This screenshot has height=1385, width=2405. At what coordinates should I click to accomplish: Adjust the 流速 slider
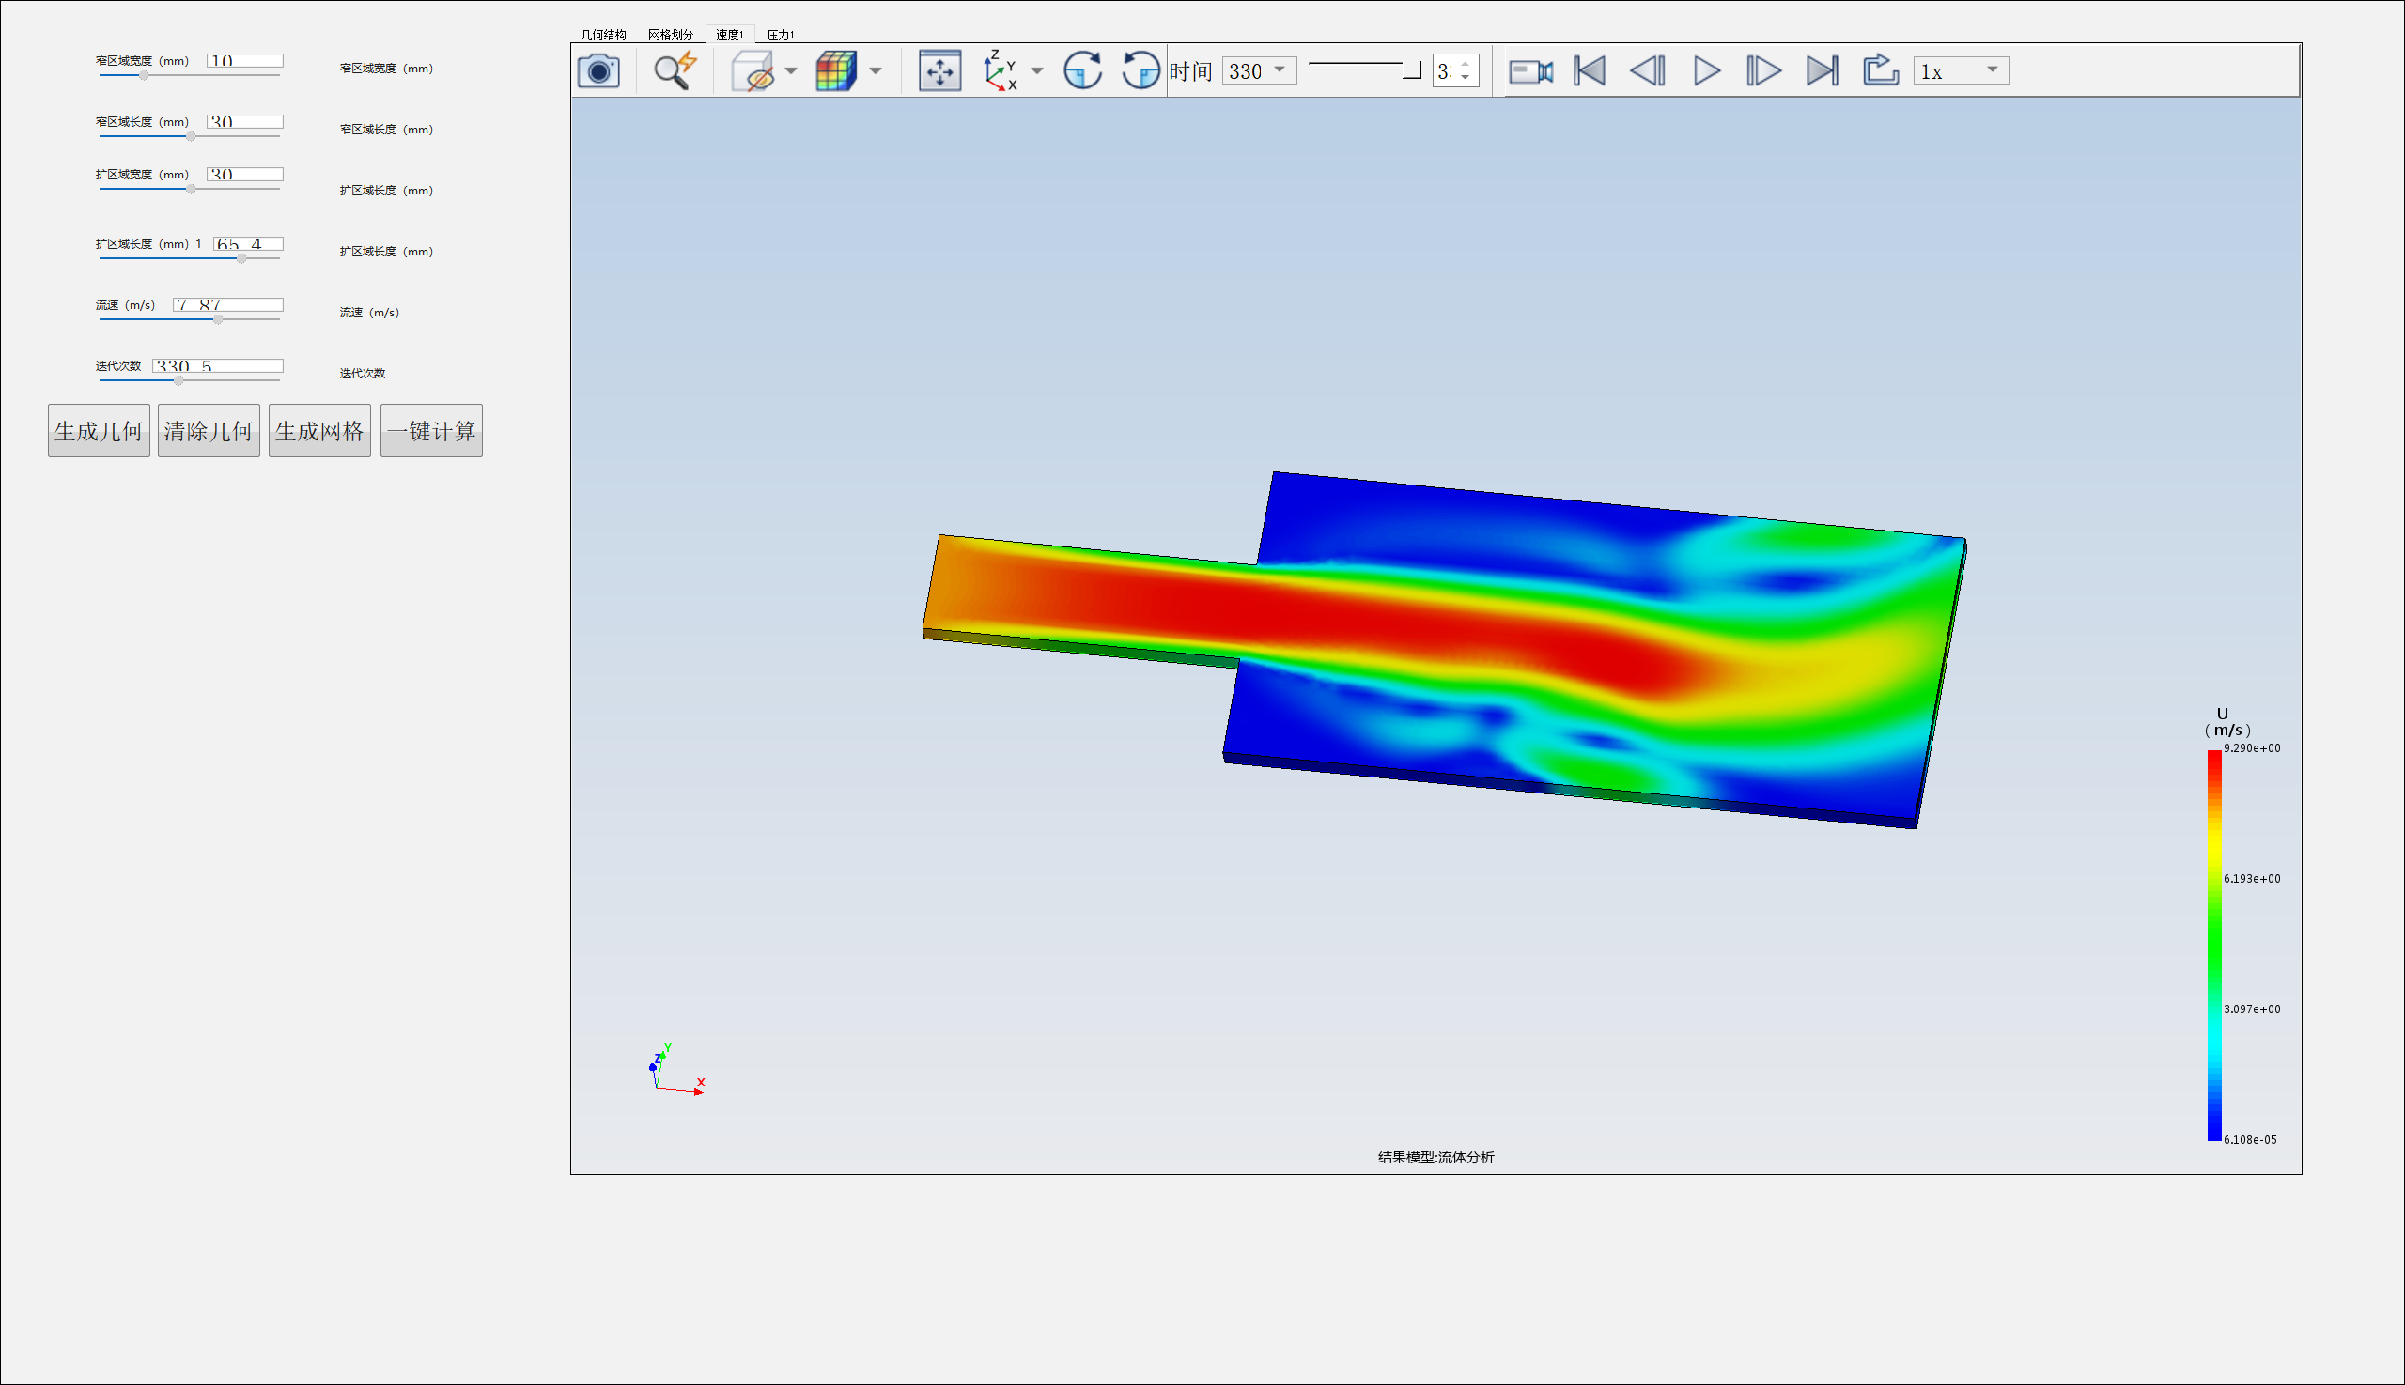218,318
